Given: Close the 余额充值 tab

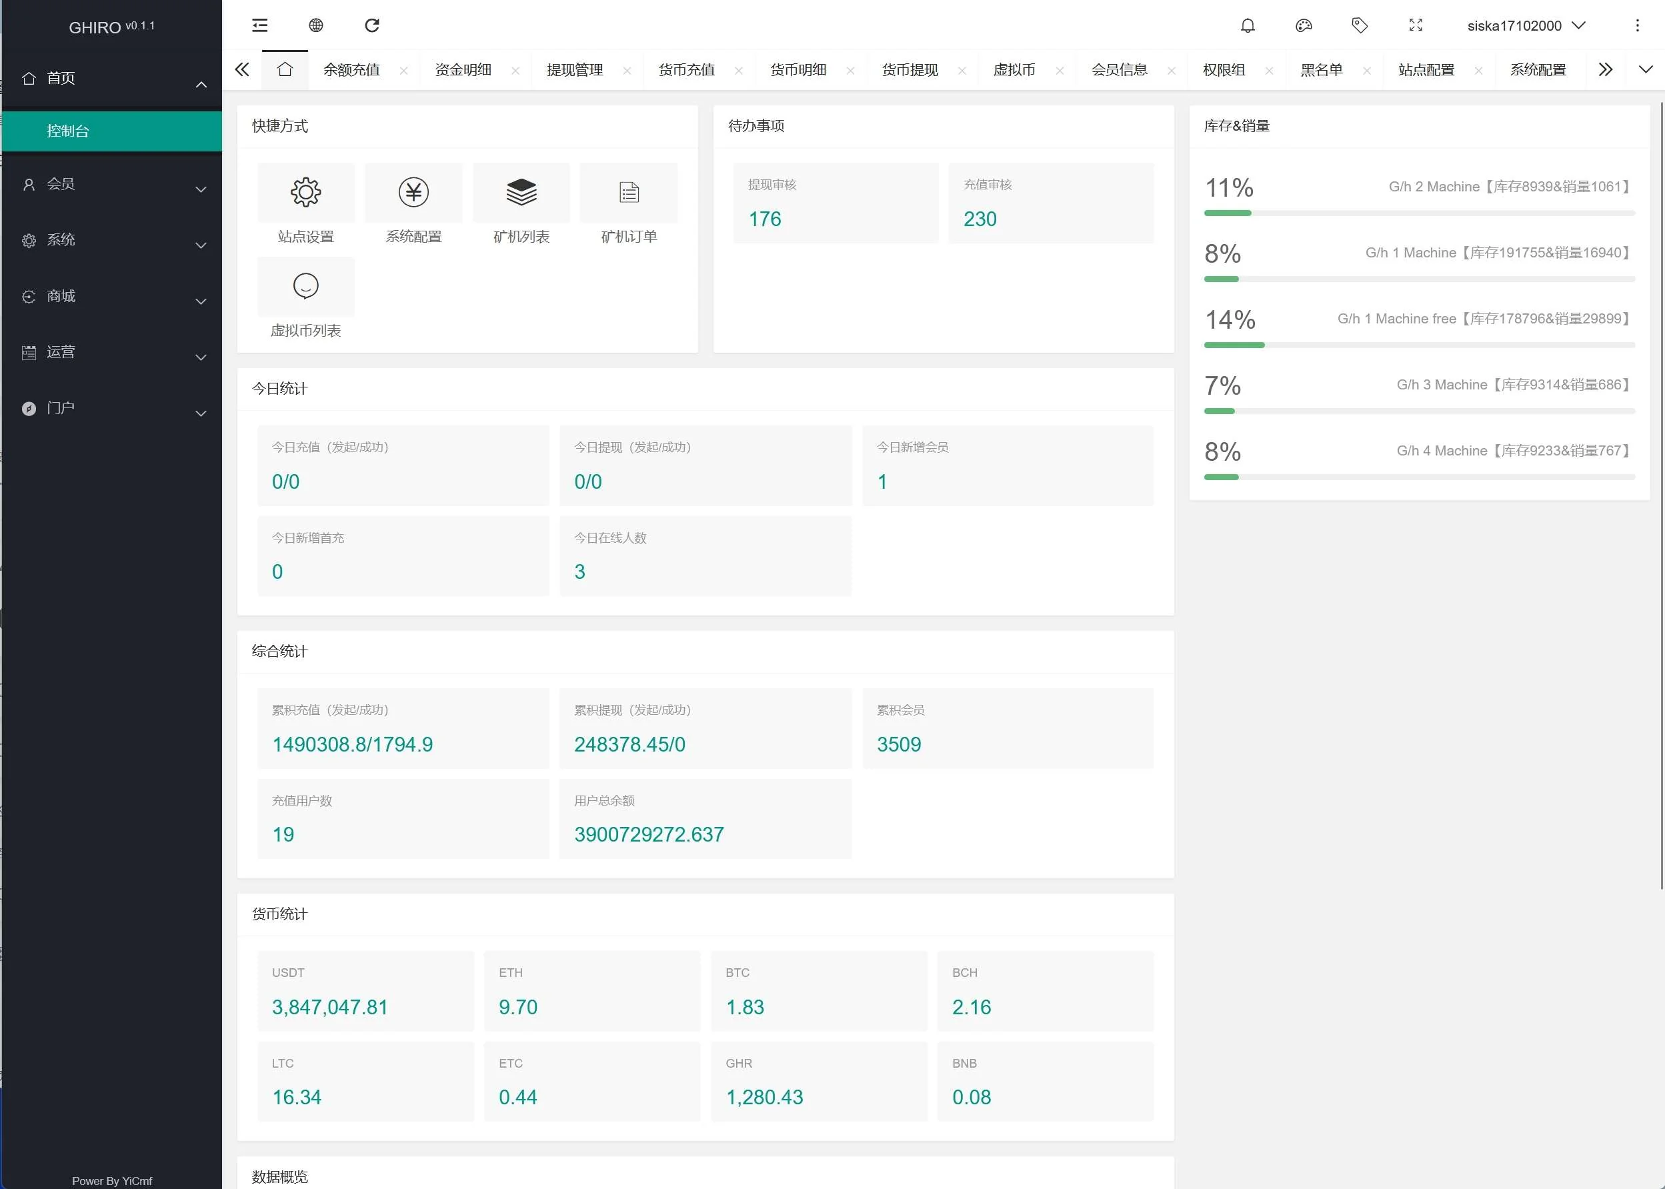Looking at the screenshot, I should click(x=404, y=71).
